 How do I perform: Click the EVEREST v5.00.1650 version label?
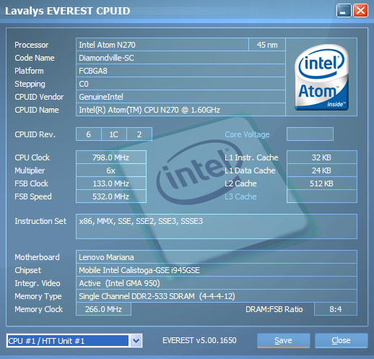199,340
